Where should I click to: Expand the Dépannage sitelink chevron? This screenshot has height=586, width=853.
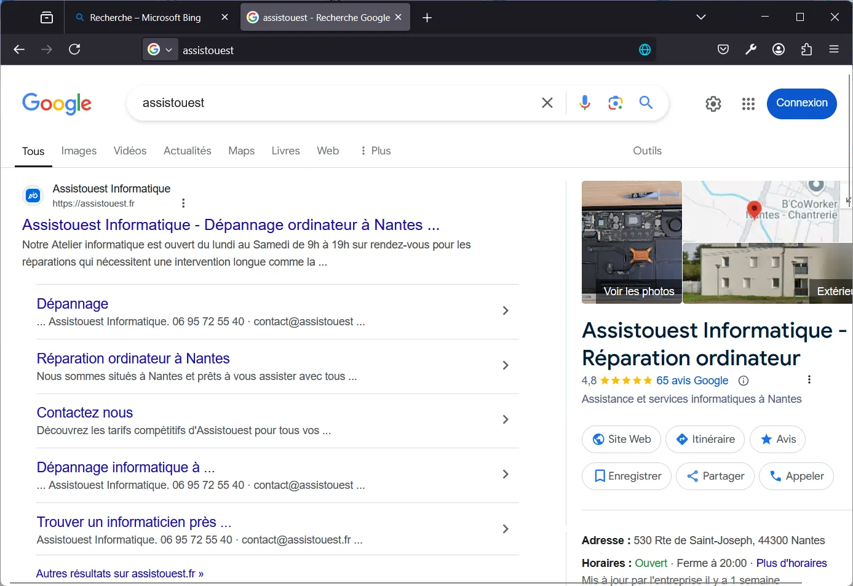[x=506, y=311]
